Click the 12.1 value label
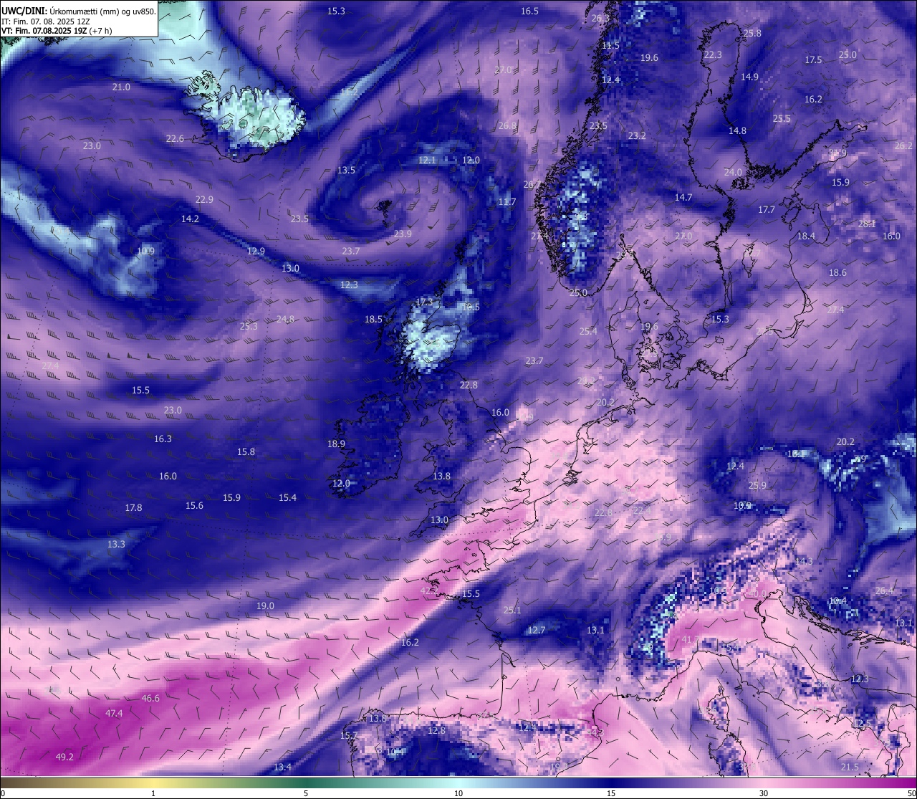This screenshot has width=917, height=799. (427, 160)
